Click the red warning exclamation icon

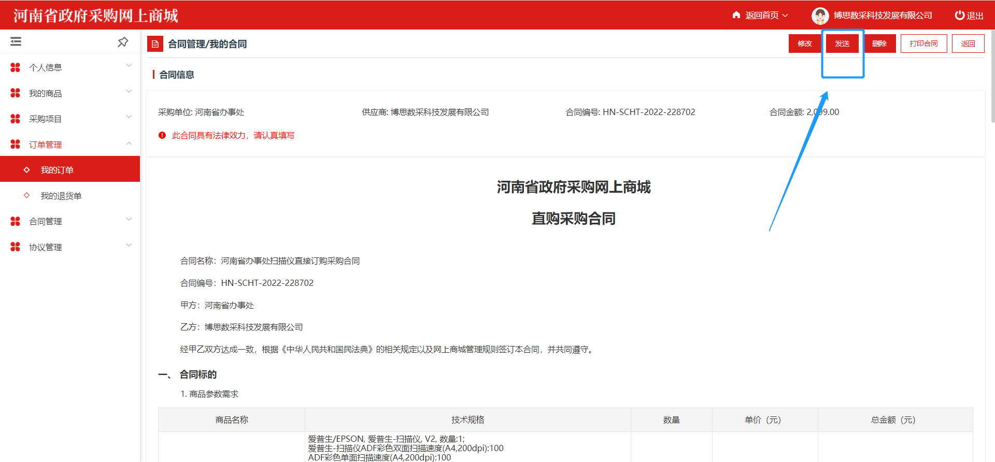click(162, 135)
